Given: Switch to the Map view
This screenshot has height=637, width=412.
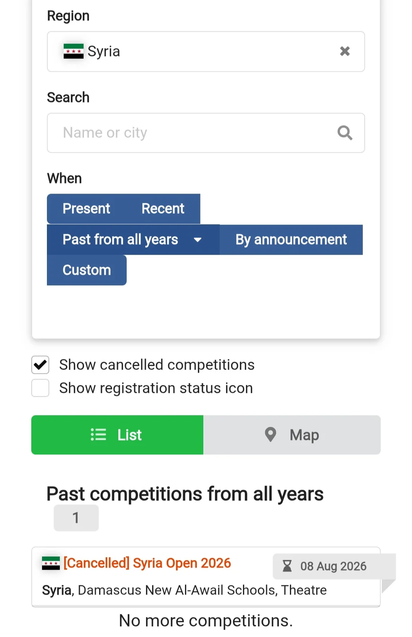Looking at the screenshot, I should coord(292,435).
